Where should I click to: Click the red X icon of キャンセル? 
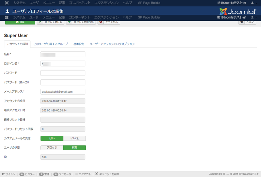pyautogui.click(x=101, y=22)
